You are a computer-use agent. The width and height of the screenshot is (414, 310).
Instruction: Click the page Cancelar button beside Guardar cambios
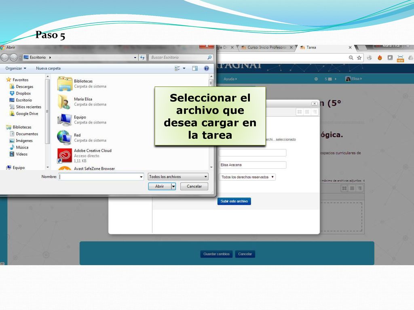(x=245, y=254)
